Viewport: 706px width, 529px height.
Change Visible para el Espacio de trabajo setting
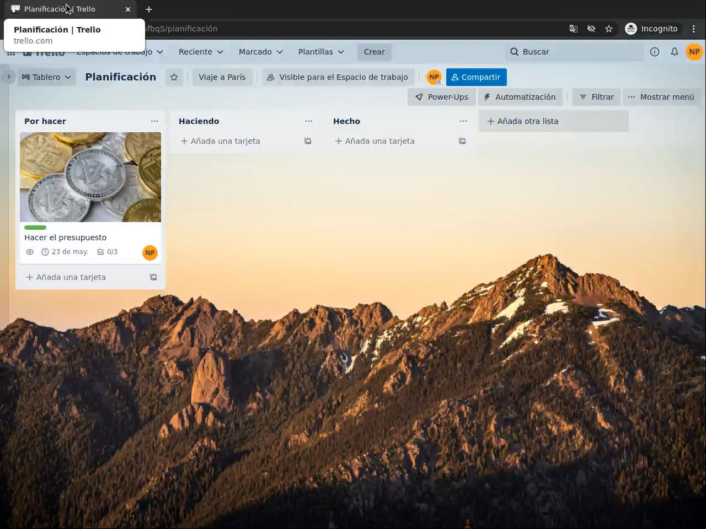[x=338, y=77]
